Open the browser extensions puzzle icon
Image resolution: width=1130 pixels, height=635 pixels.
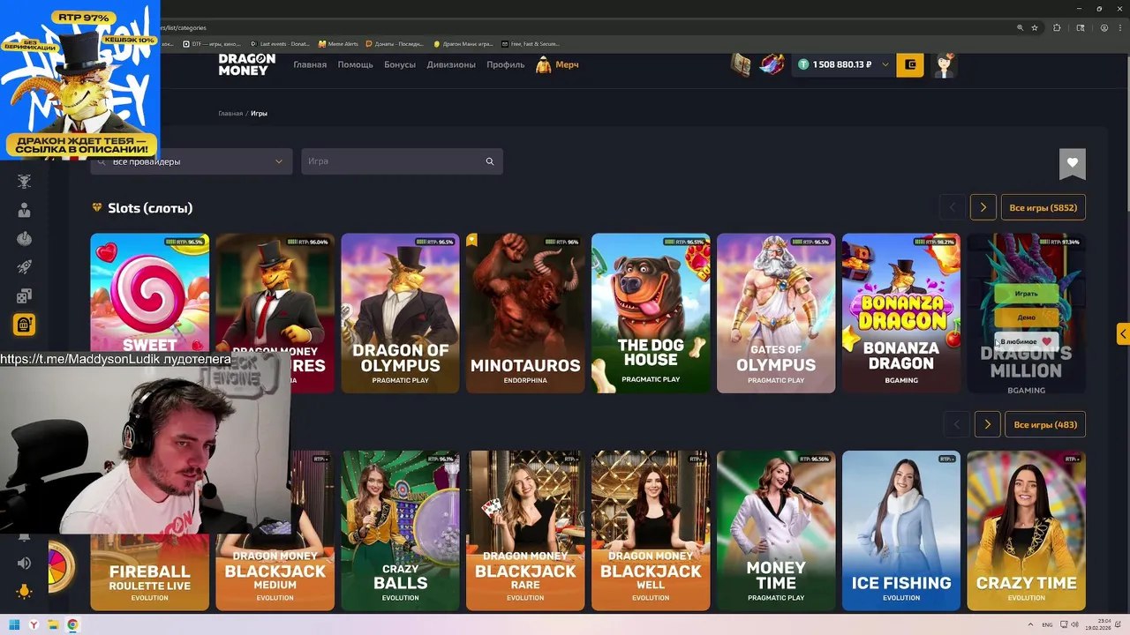click(x=1057, y=27)
